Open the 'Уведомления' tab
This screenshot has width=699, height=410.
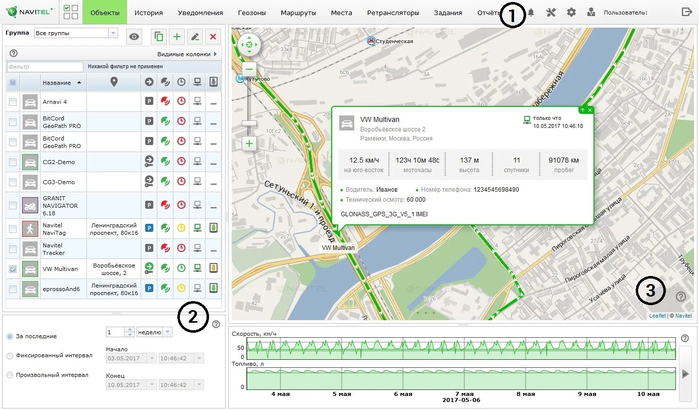pos(201,13)
